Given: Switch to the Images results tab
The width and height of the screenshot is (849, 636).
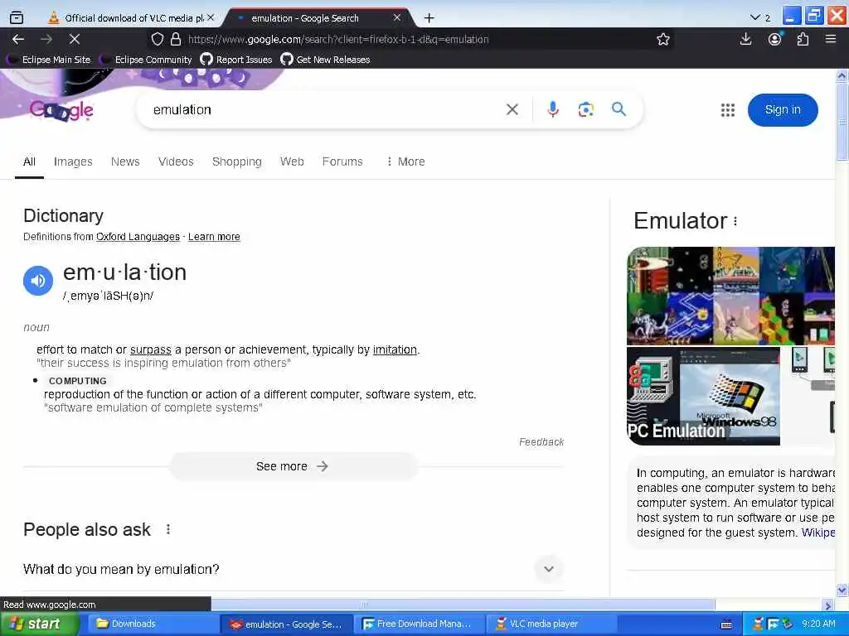Looking at the screenshot, I should (73, 161).
